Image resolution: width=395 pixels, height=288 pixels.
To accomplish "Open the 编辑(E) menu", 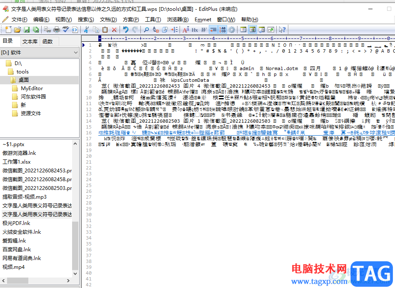I will pos(41,20).
